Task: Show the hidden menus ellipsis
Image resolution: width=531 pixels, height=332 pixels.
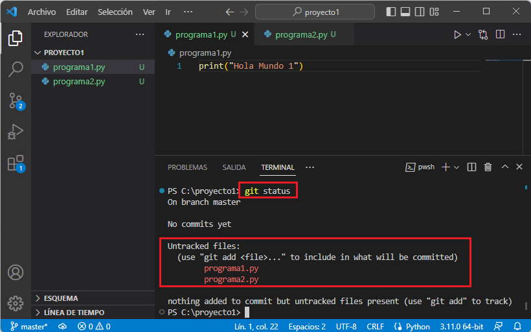Action: (188, 12)
